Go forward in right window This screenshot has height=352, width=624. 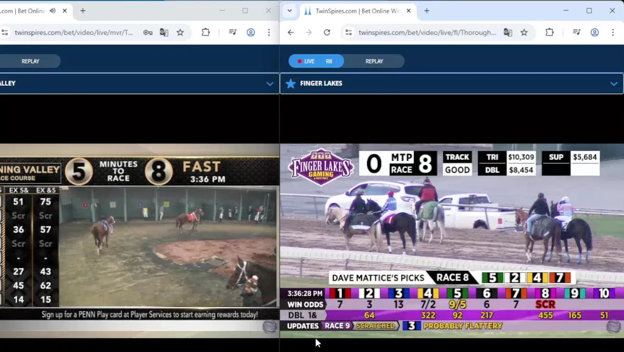click(309, 32)
